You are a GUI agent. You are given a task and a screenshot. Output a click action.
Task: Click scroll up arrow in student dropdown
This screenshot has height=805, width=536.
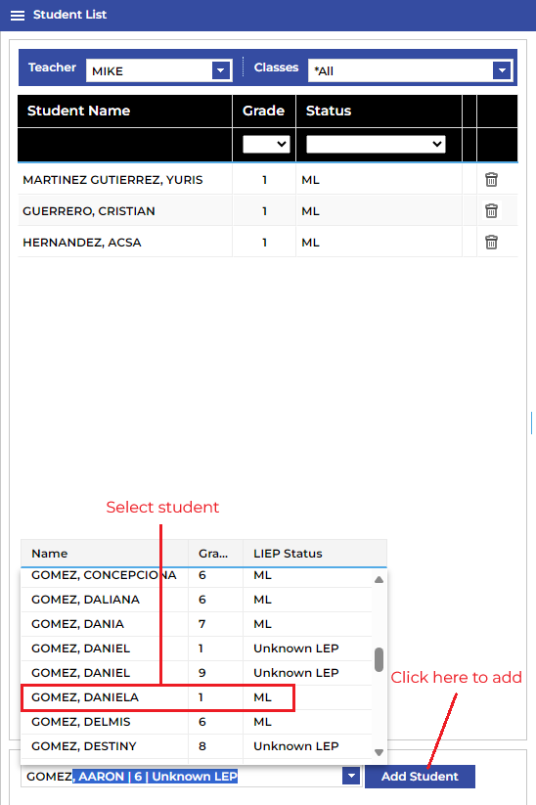(379, 580)
